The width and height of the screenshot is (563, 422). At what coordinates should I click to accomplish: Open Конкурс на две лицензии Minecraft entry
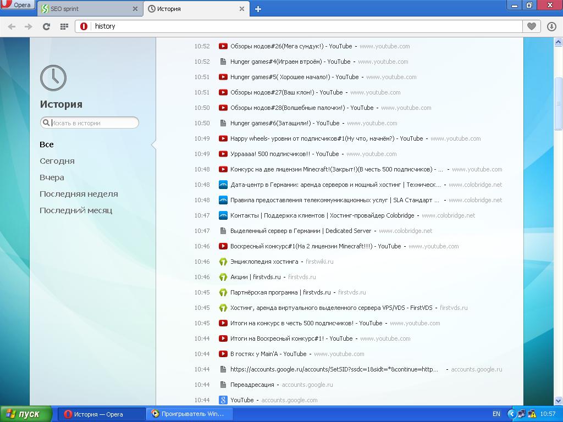[x=337, y=170]
